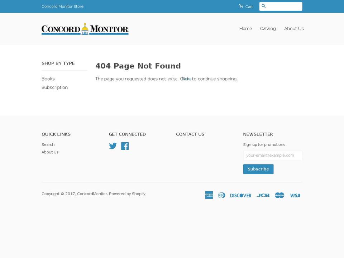This screenshot has width=344, height=258.
Task: Click the Contact Us heading
Action: point(190,134)
